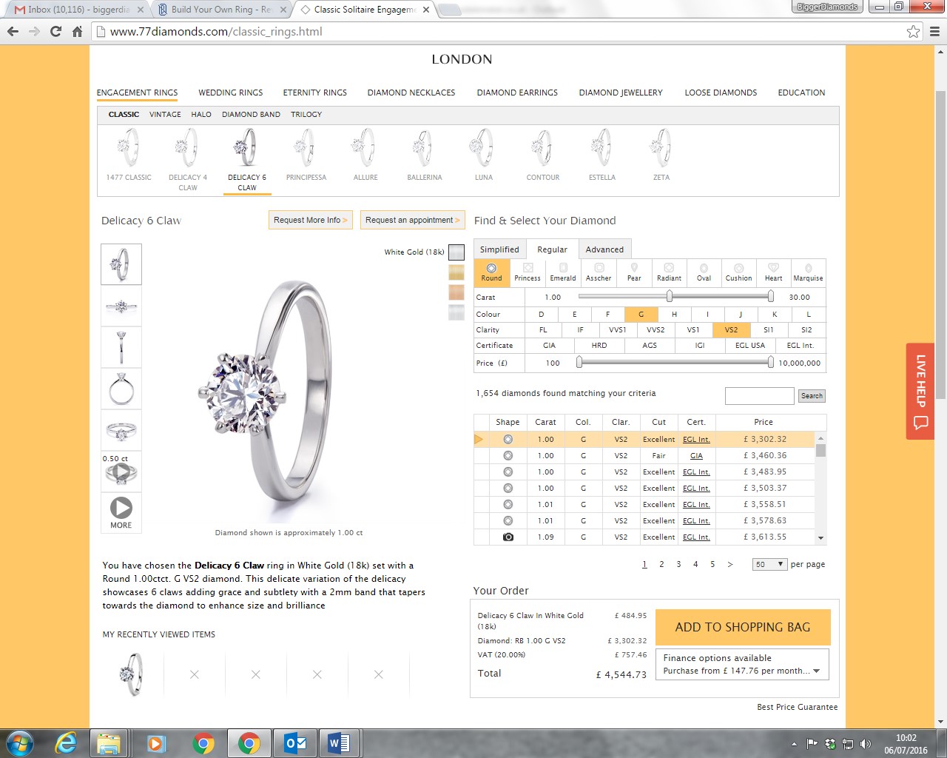Reload the page in Chrome

[x=55, y=32]
